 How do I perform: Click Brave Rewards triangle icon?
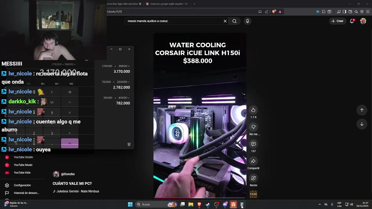click(280, 12)
